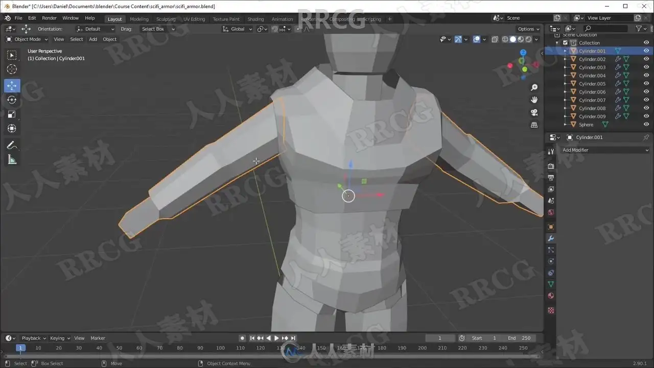Activate the Cursor tool
This screenshot has width=654, height=368.
pos(12,70)
